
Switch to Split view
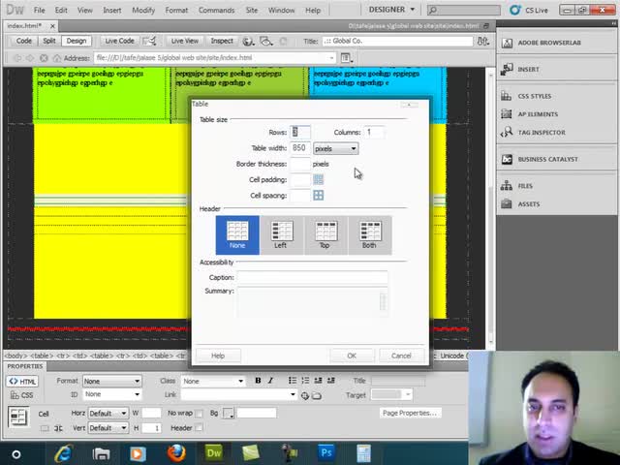(49, 41)
